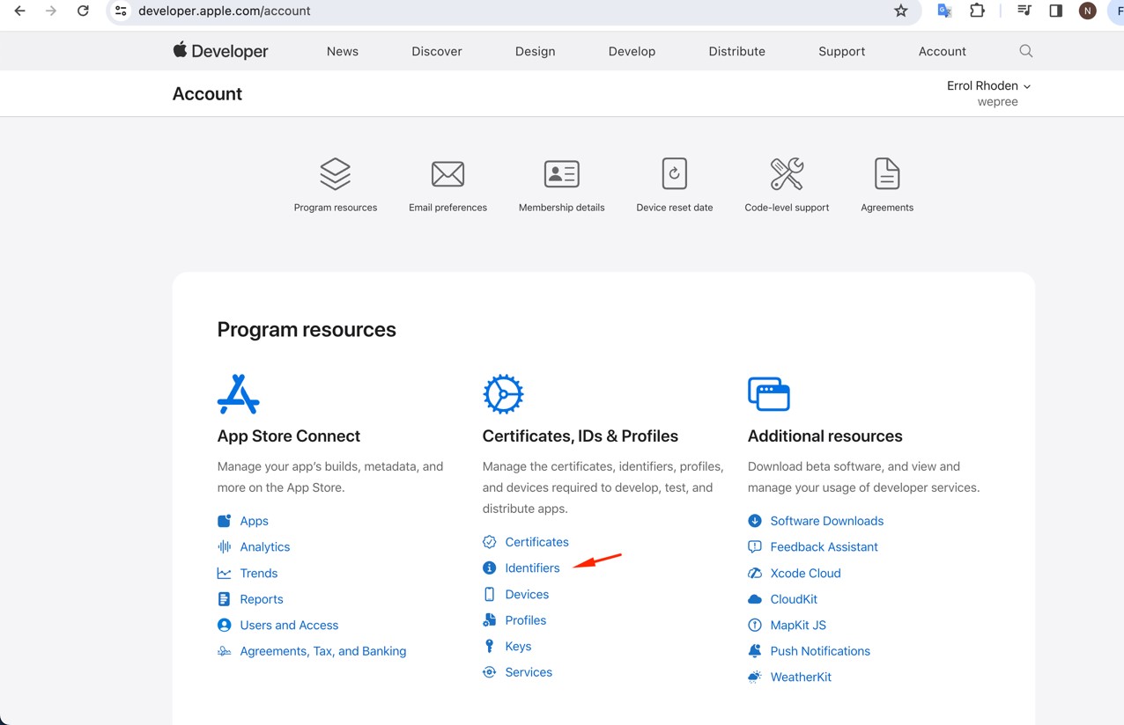Open Code-level support tools icon
1124x725 pixels.
[x=787, y=174]
